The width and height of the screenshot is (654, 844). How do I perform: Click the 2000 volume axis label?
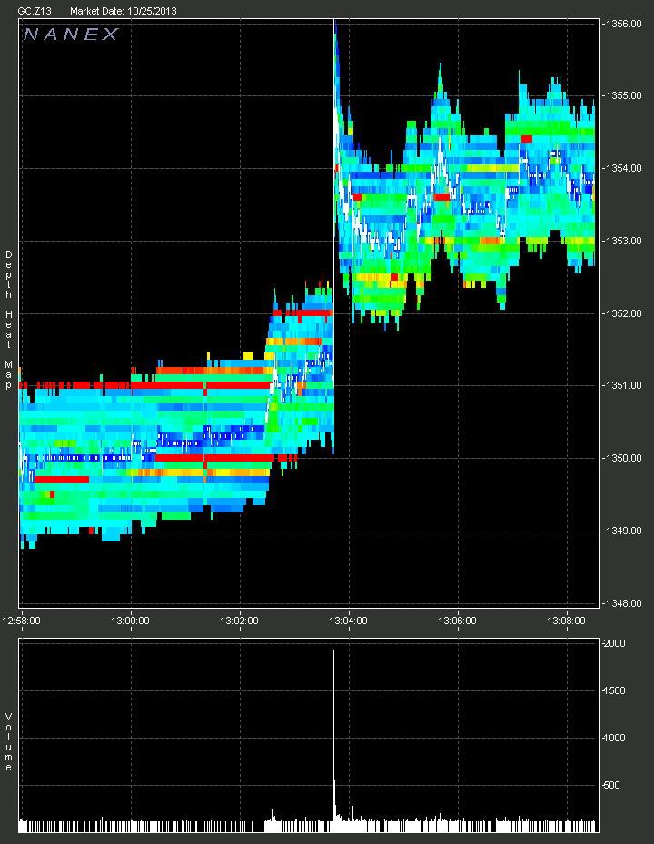(615, 644)
